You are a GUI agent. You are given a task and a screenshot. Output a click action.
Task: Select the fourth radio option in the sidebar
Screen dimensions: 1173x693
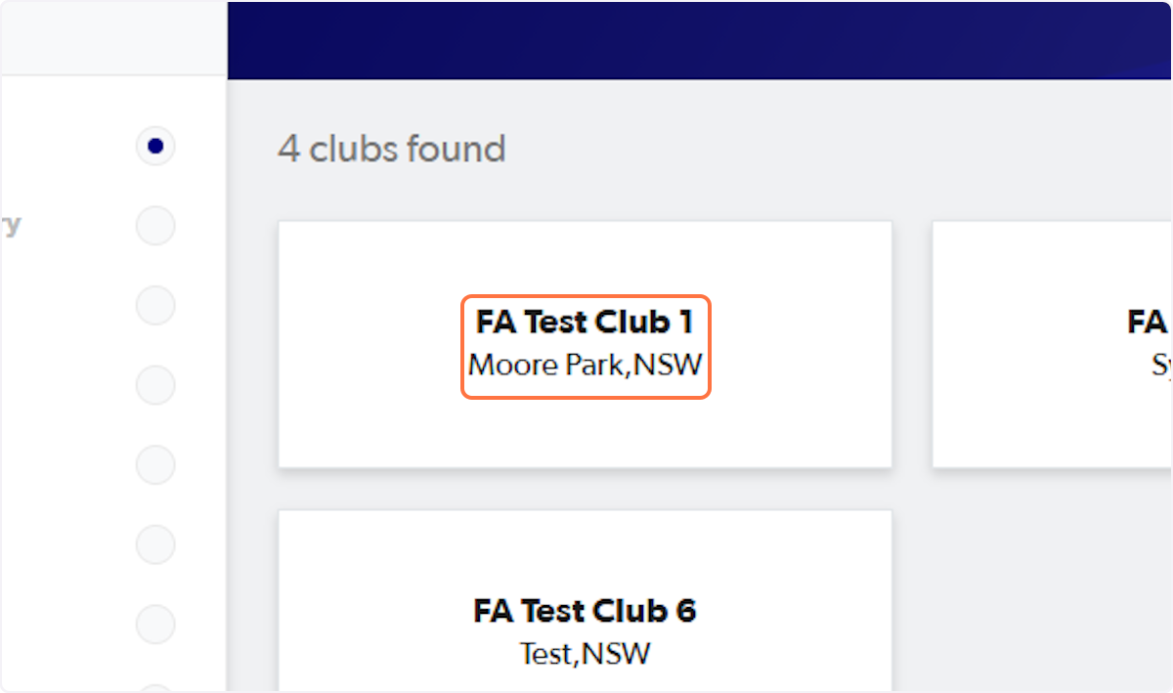155,385
